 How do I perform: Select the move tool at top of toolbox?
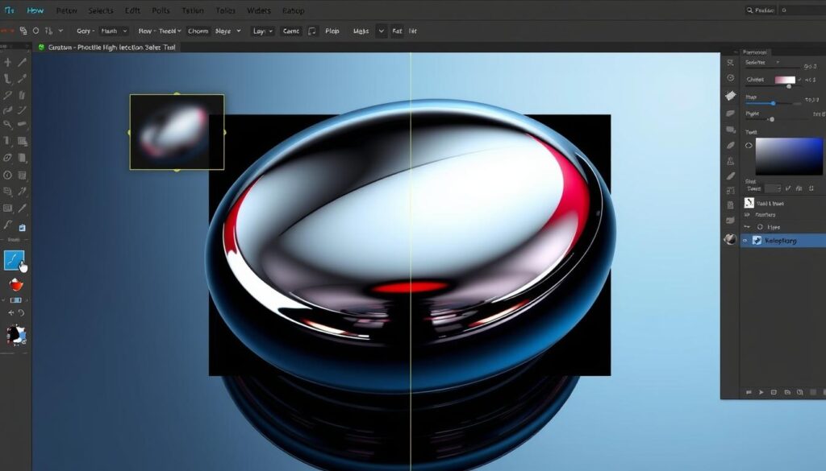point(8,62)
